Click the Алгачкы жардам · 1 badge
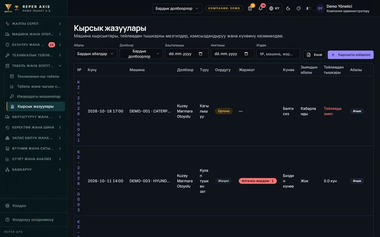Image resolution: width=380 pixels, height=237 pixels. pos(258,181)
